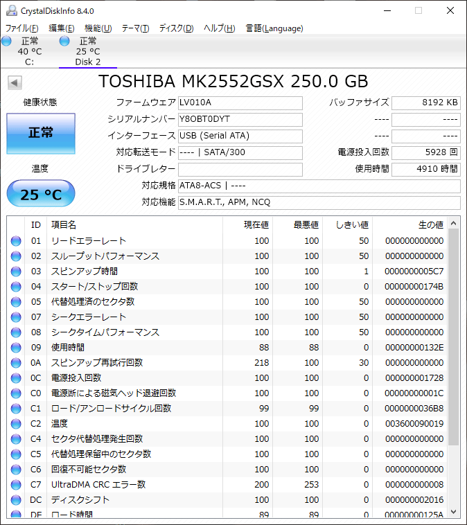467x525 pixels.
Task: Click status icon of row 08 シークタイムパフォーマンス
Action: (16, 332)
